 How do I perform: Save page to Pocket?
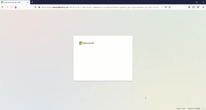[166, 7]
